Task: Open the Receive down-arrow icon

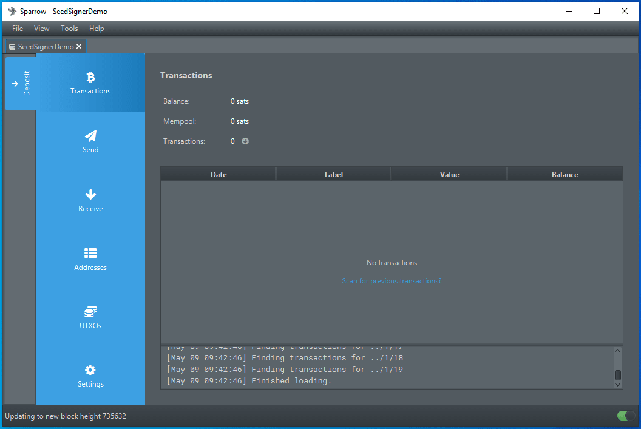Action: (x=90, y=195)
